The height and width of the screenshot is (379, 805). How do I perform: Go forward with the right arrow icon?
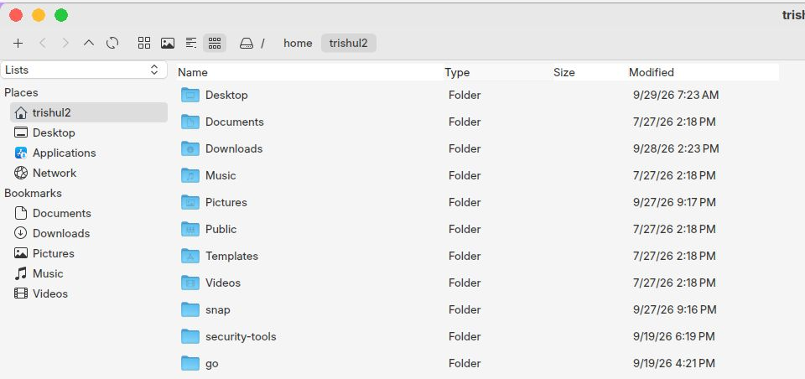tap(65, 43)
